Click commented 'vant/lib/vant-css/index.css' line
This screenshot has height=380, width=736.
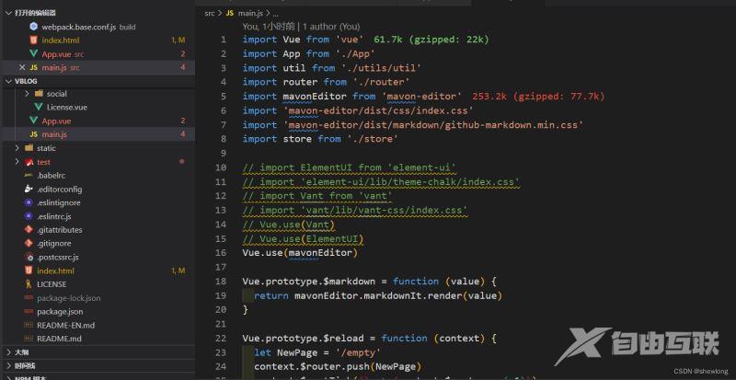[x=355, y=210]
